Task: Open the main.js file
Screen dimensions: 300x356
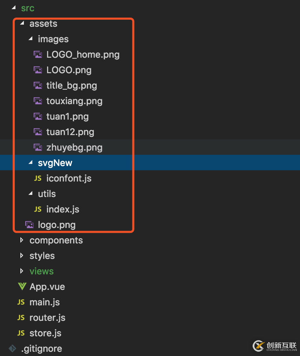Action: tap(45, 302)
